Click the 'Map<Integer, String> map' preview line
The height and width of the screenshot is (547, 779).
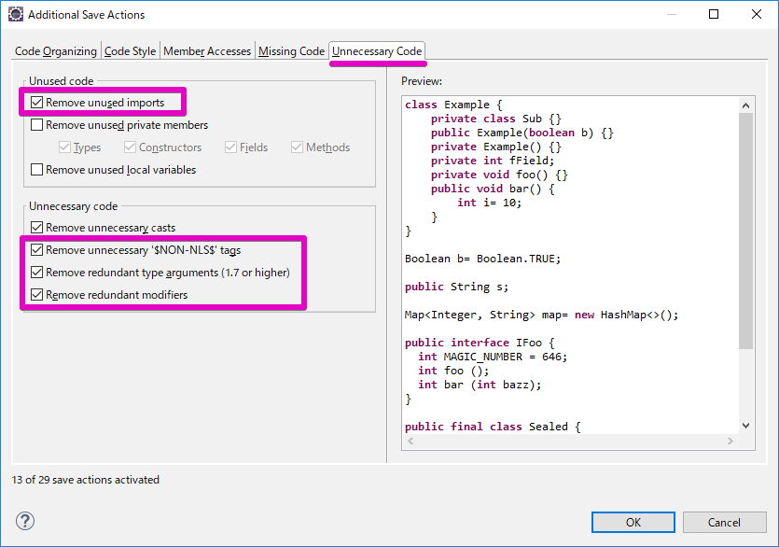pyautogui.click(x=541, y=315)
